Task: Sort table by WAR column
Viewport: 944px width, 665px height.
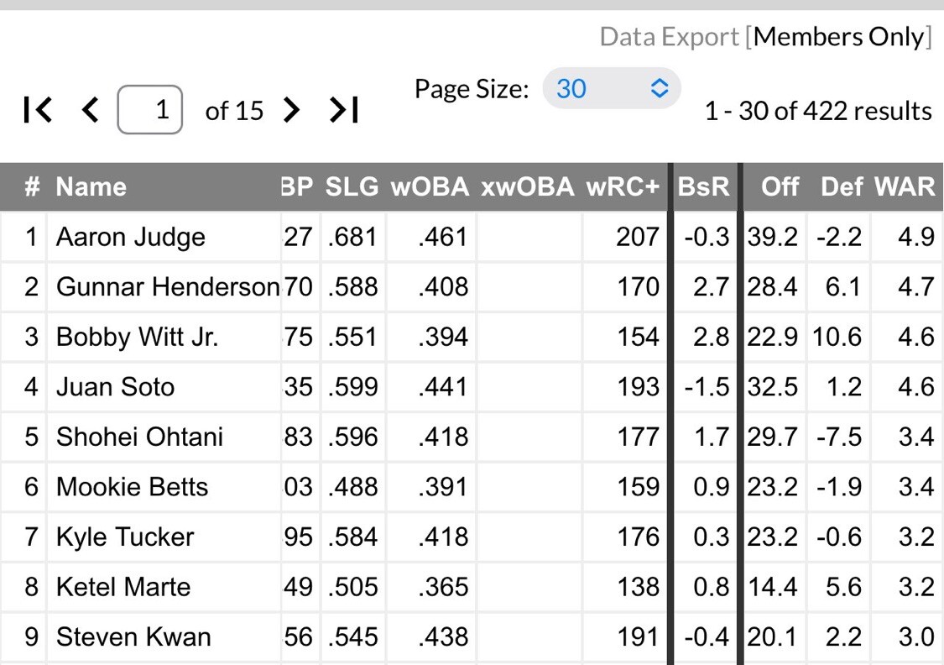Action: 905,186
